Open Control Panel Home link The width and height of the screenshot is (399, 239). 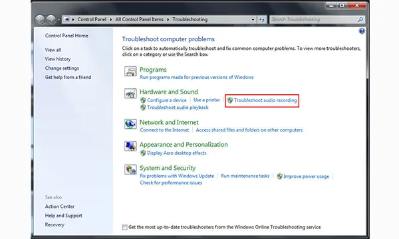coord(66,36)
